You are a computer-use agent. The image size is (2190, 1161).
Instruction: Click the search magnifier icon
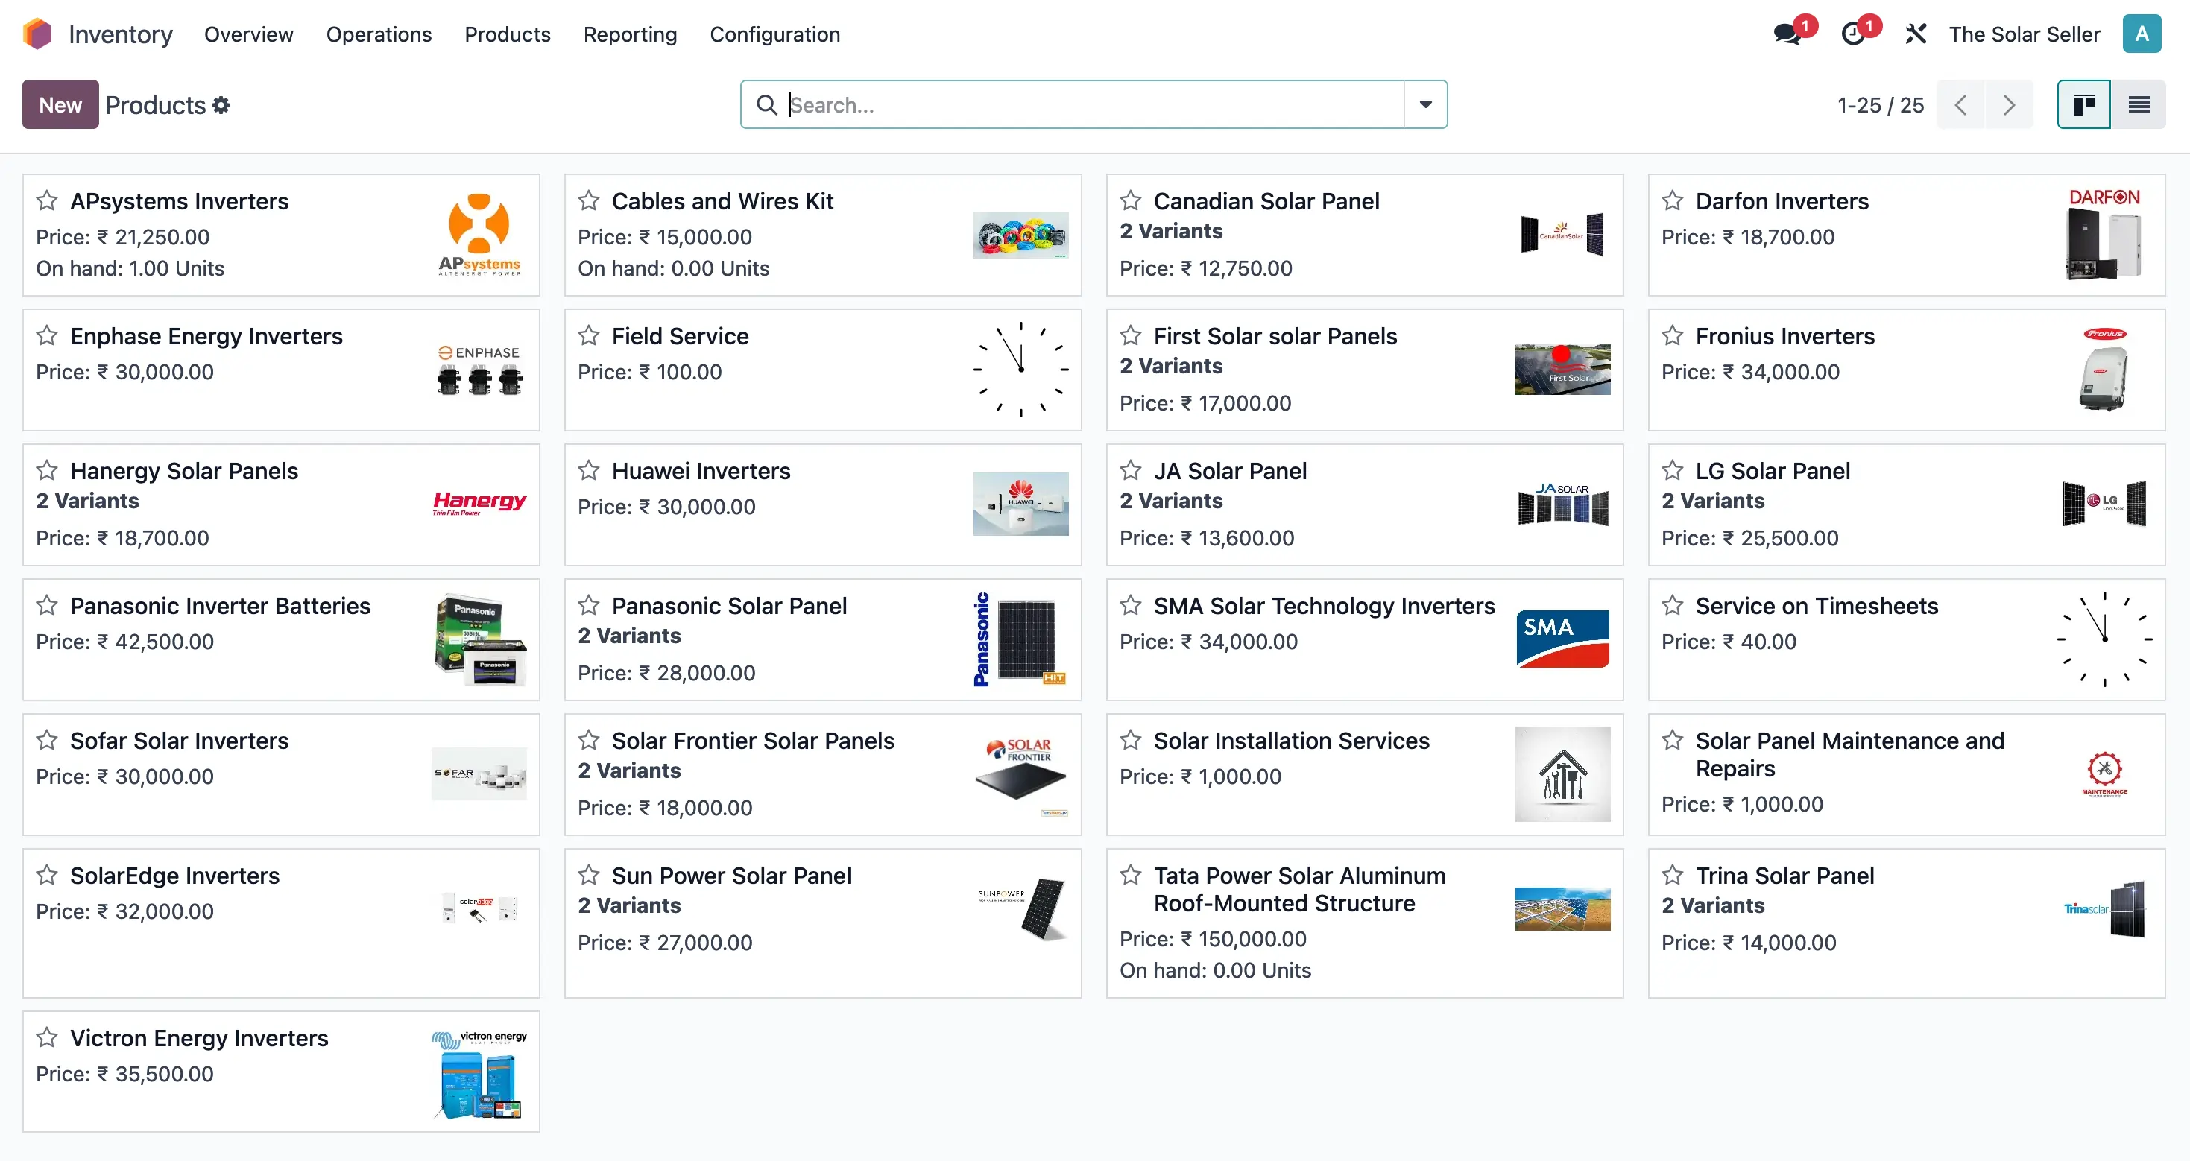pos(766,104)
